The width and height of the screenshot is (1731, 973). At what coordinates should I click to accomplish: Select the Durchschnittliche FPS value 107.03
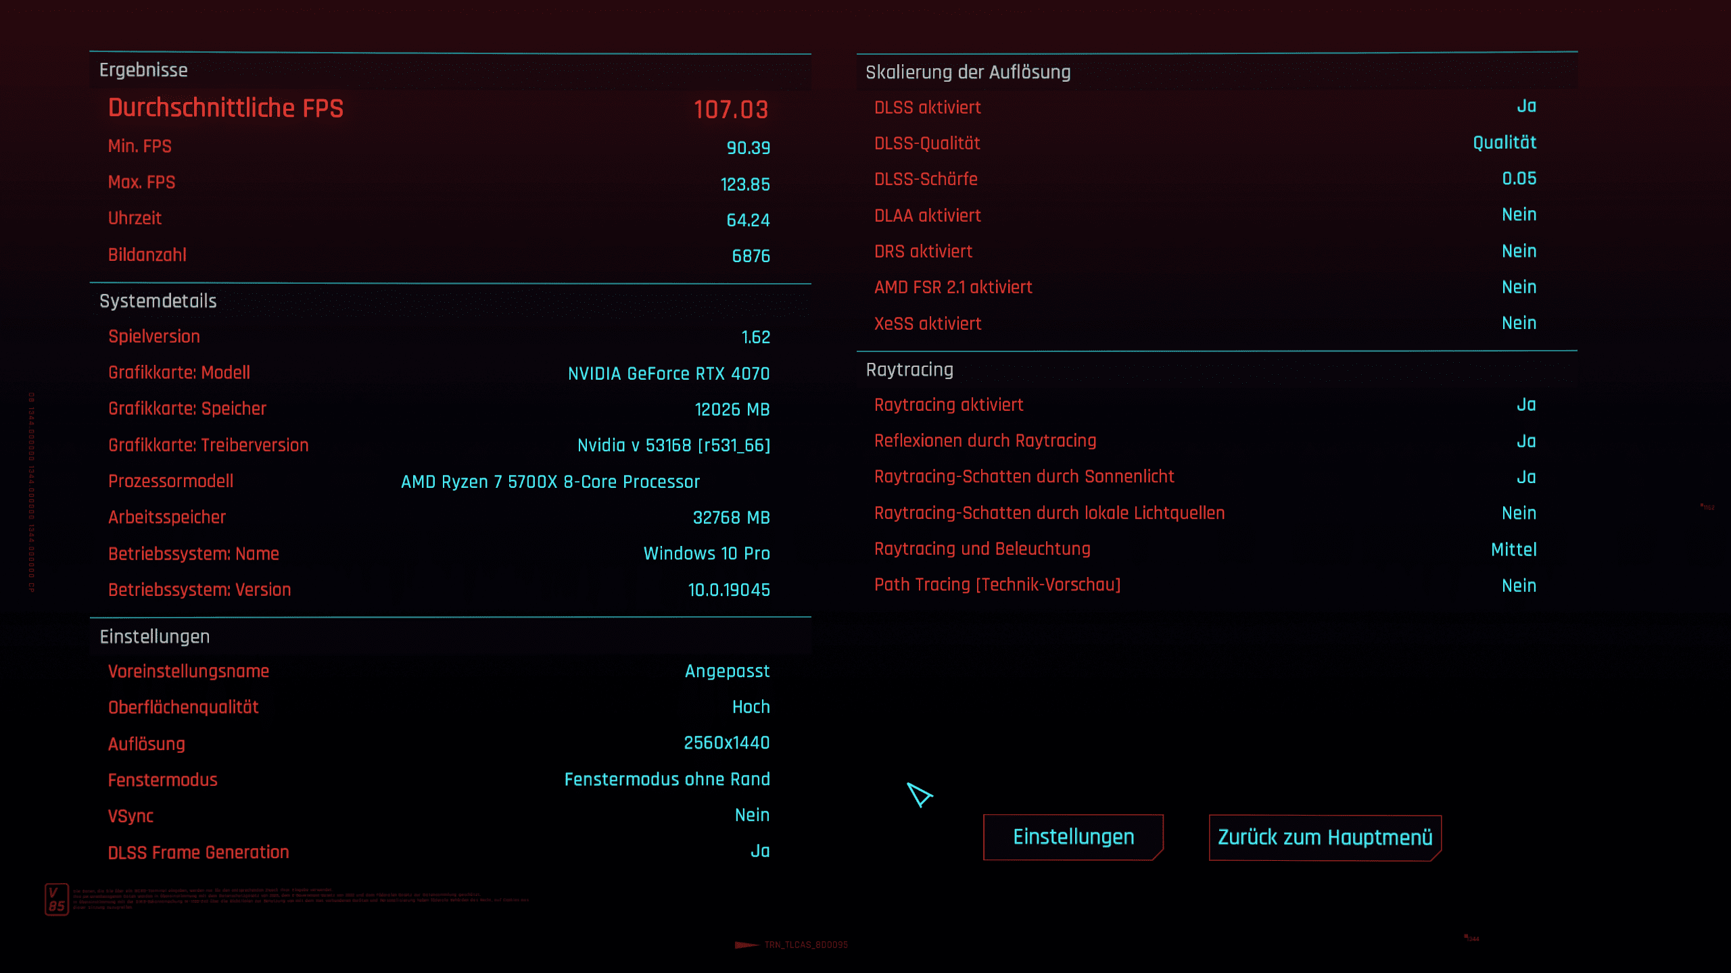[x=731, y=109]
